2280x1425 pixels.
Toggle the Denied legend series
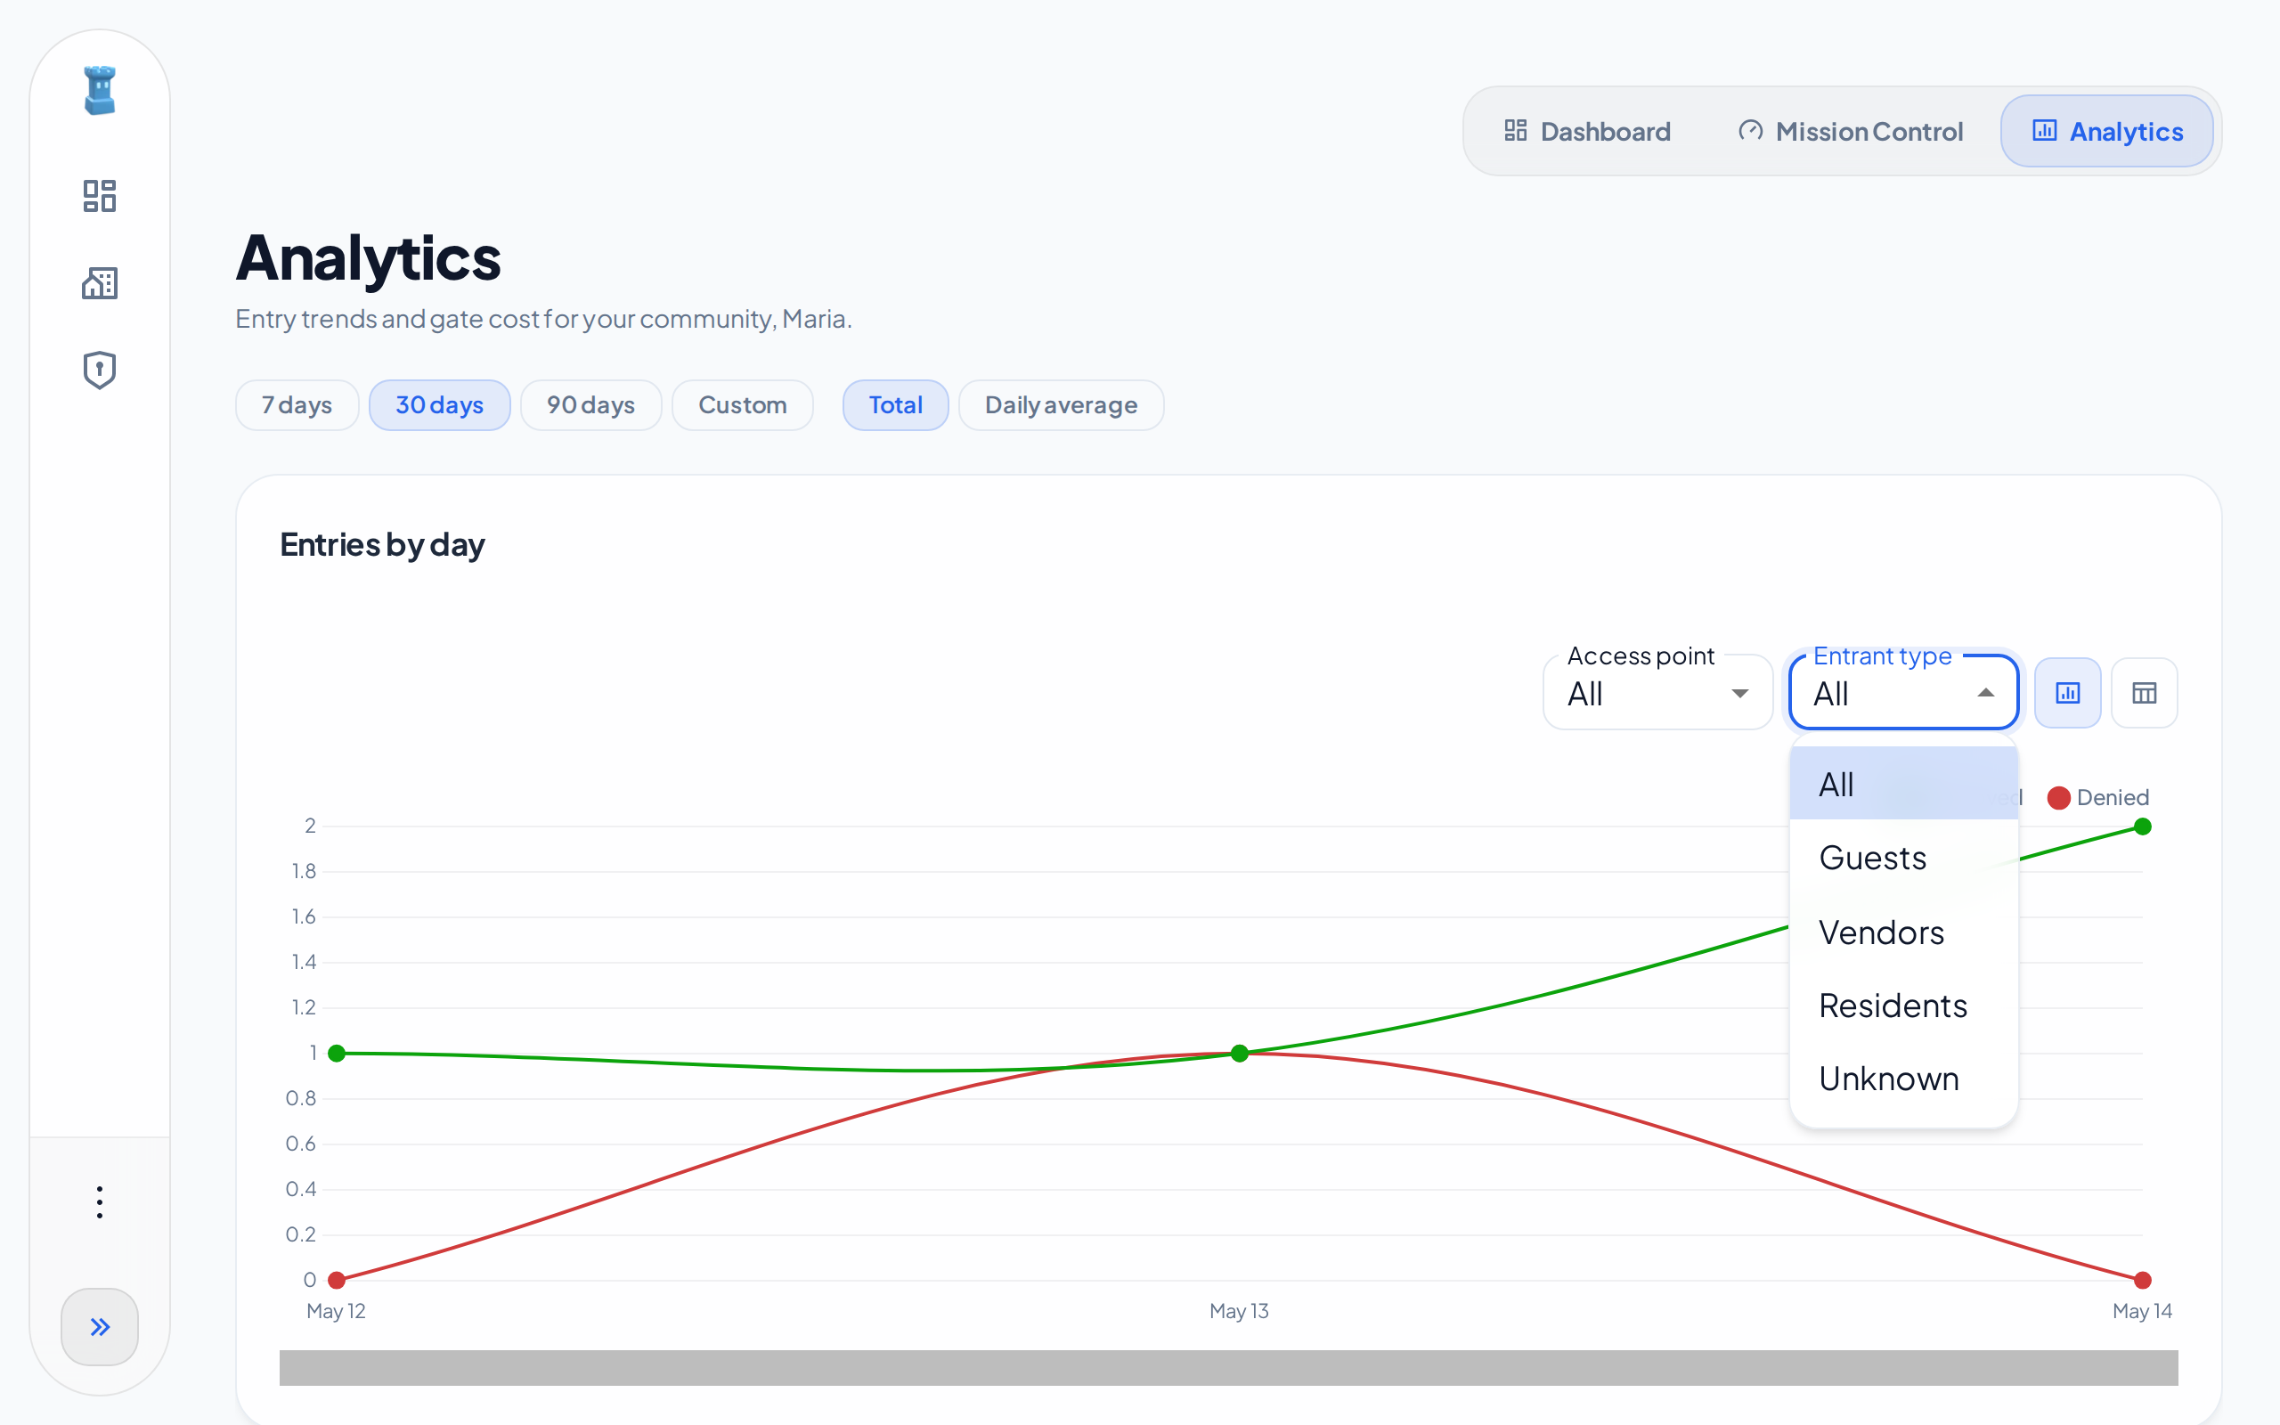pos(2098,797)
